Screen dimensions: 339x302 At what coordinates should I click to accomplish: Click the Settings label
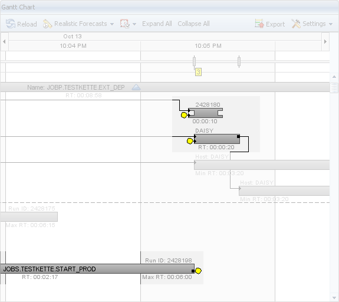click(x=314, y=24)
